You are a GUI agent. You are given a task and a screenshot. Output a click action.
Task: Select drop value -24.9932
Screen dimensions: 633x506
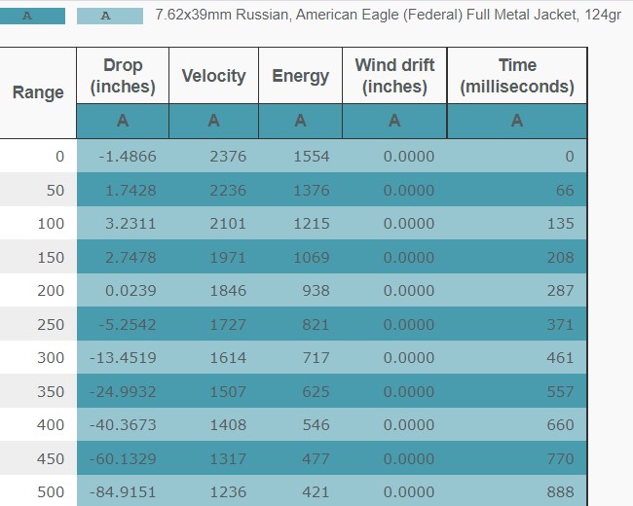tap(123, 391)
